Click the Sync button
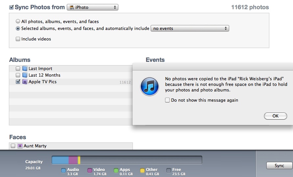293x177 pixels. coord(280,165)
